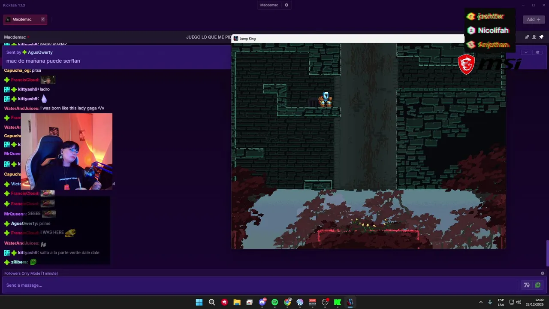Screen dimensions: 549x309
Task: Click AgusQwerty username beside 'prime' message
Action: pyautogui.click(x=24, y=224)
